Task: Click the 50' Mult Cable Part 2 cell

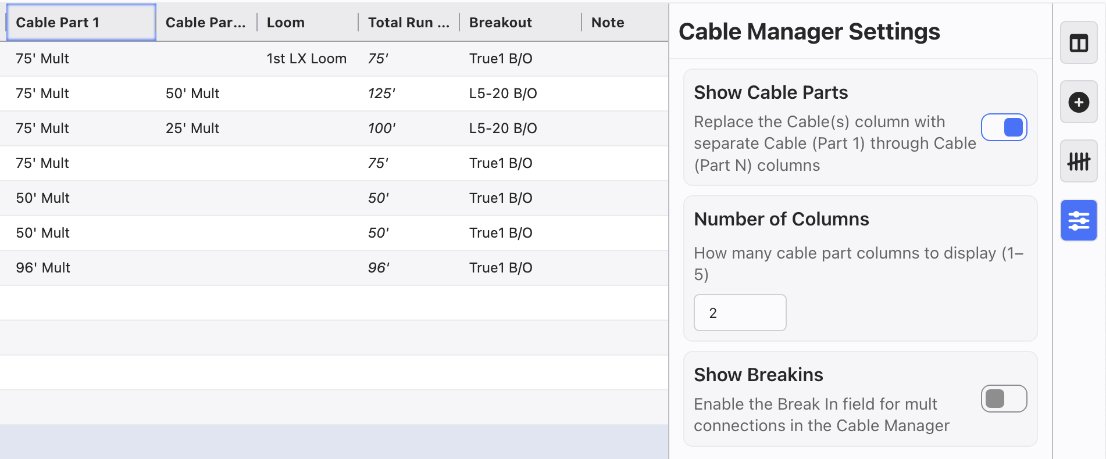Action: [192, 94]
